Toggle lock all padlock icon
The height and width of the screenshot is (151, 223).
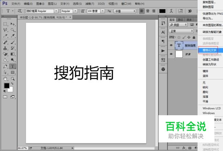pos(194,37)
